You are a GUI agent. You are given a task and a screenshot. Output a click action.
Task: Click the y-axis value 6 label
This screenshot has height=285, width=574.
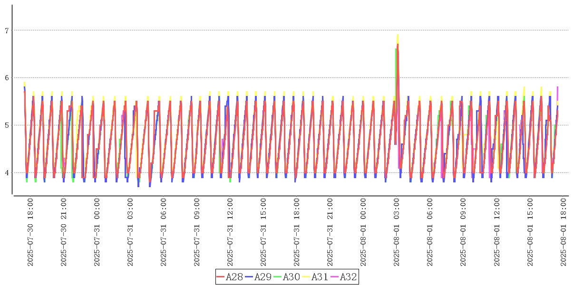pos(6,78)
